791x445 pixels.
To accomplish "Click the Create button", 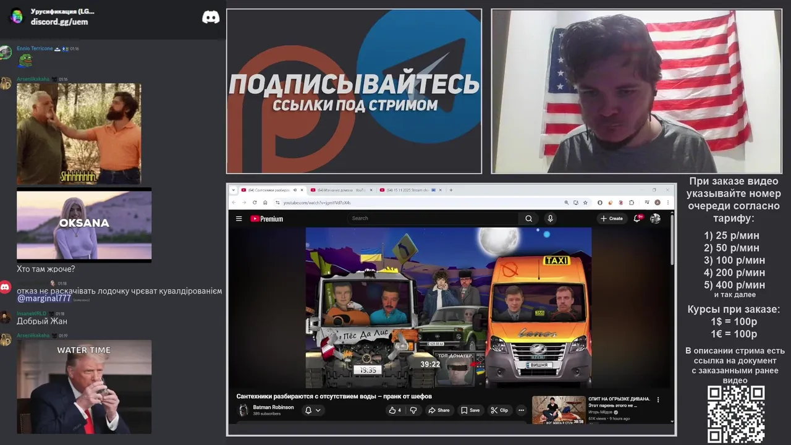I will pyautogui.click(x=612, y=218).
